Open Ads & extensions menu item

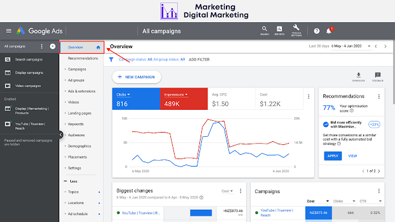click(81, 91)
